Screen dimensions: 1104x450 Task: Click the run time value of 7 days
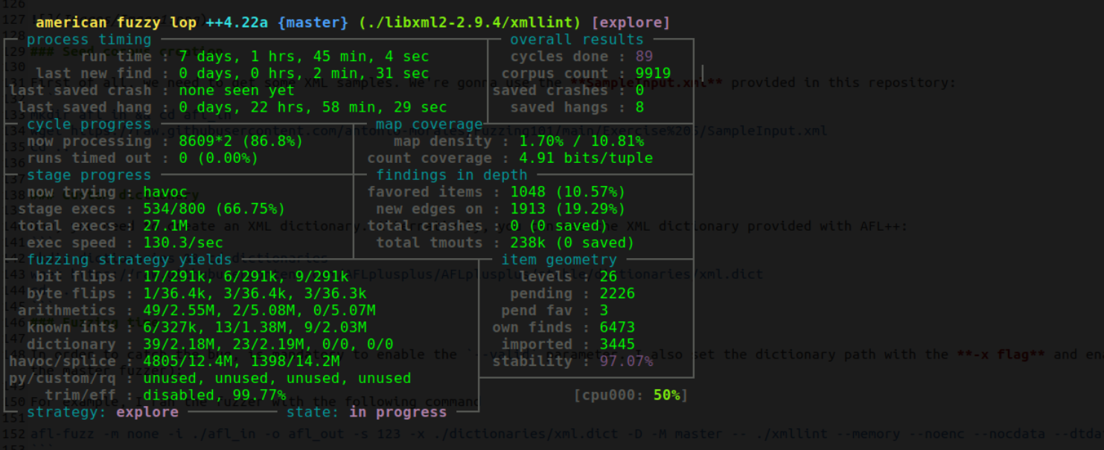coord(304,57)
